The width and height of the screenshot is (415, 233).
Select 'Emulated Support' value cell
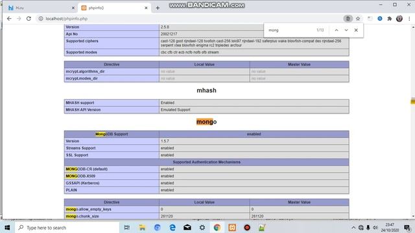click(x=254, y=109)
